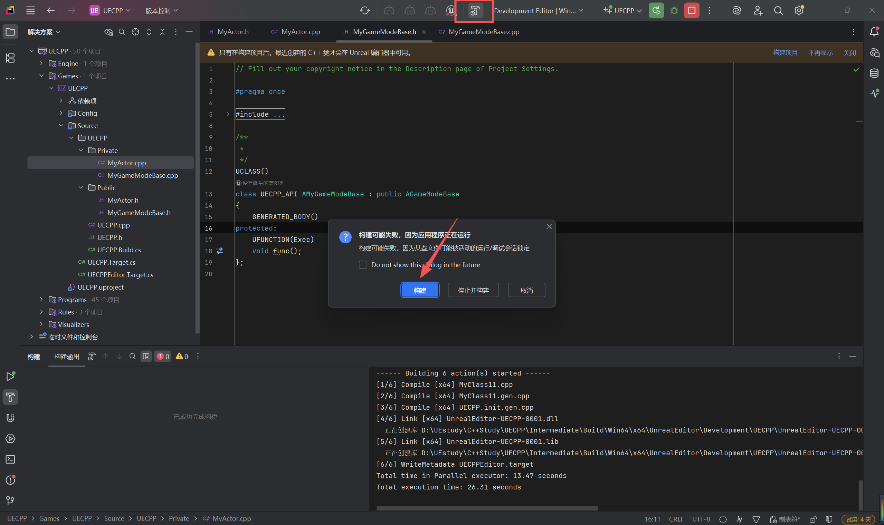Click the Debug bug icon
The image size is (884, 525).
click(674, 11)
